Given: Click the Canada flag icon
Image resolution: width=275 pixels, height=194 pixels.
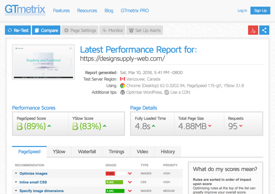Looking at the screenshot, I should coord(122,79).
